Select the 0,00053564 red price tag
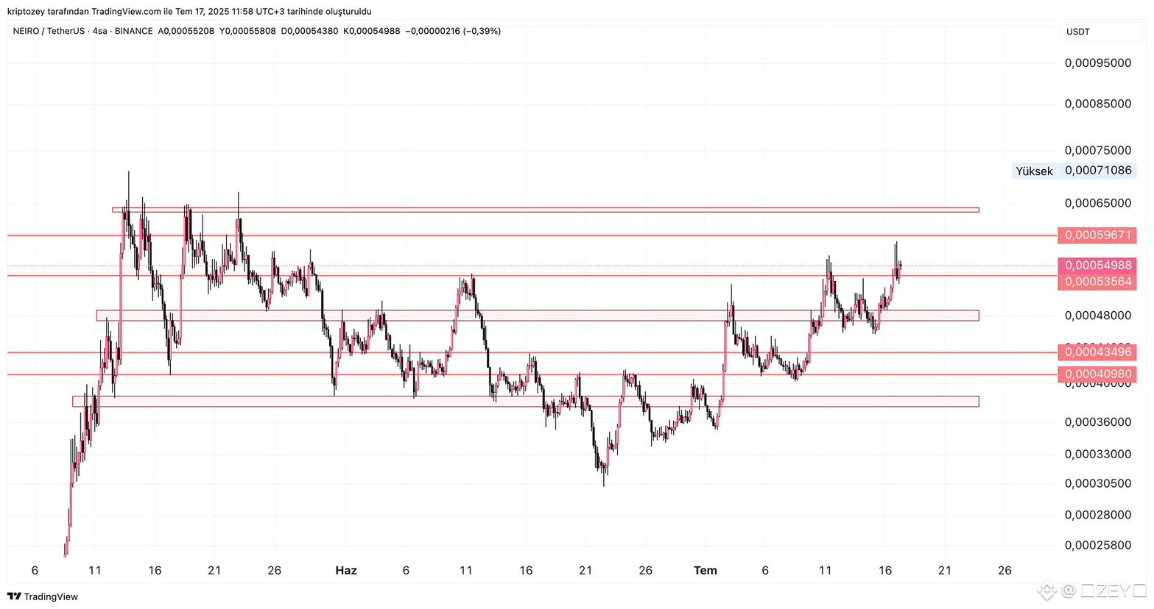 tap(1097, 282)
